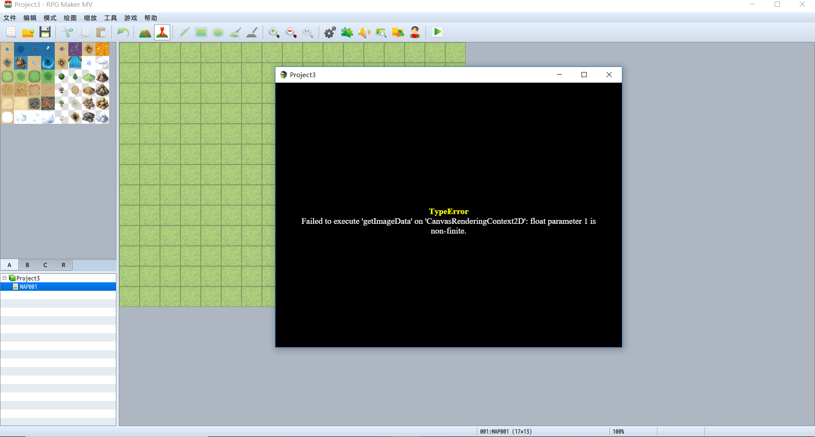Switch to tileset tab R
Screen dimensions: 815x437
click(64, 265)
